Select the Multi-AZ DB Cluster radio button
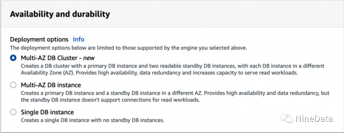The height and width of the screenshot is (133, 344). pos(13,58)
